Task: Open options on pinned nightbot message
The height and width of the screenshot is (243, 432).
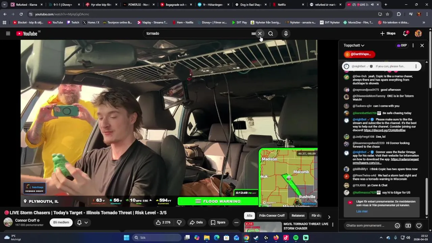Action: (416, 66)
